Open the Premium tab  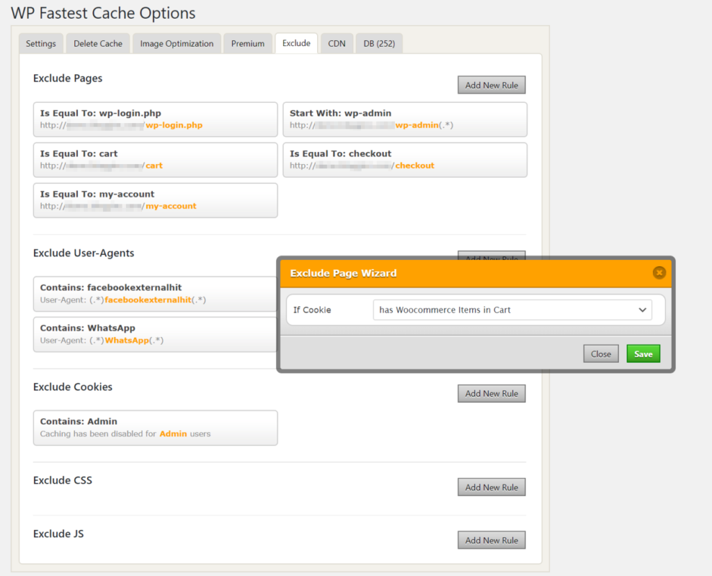click(x=248, y=43)
